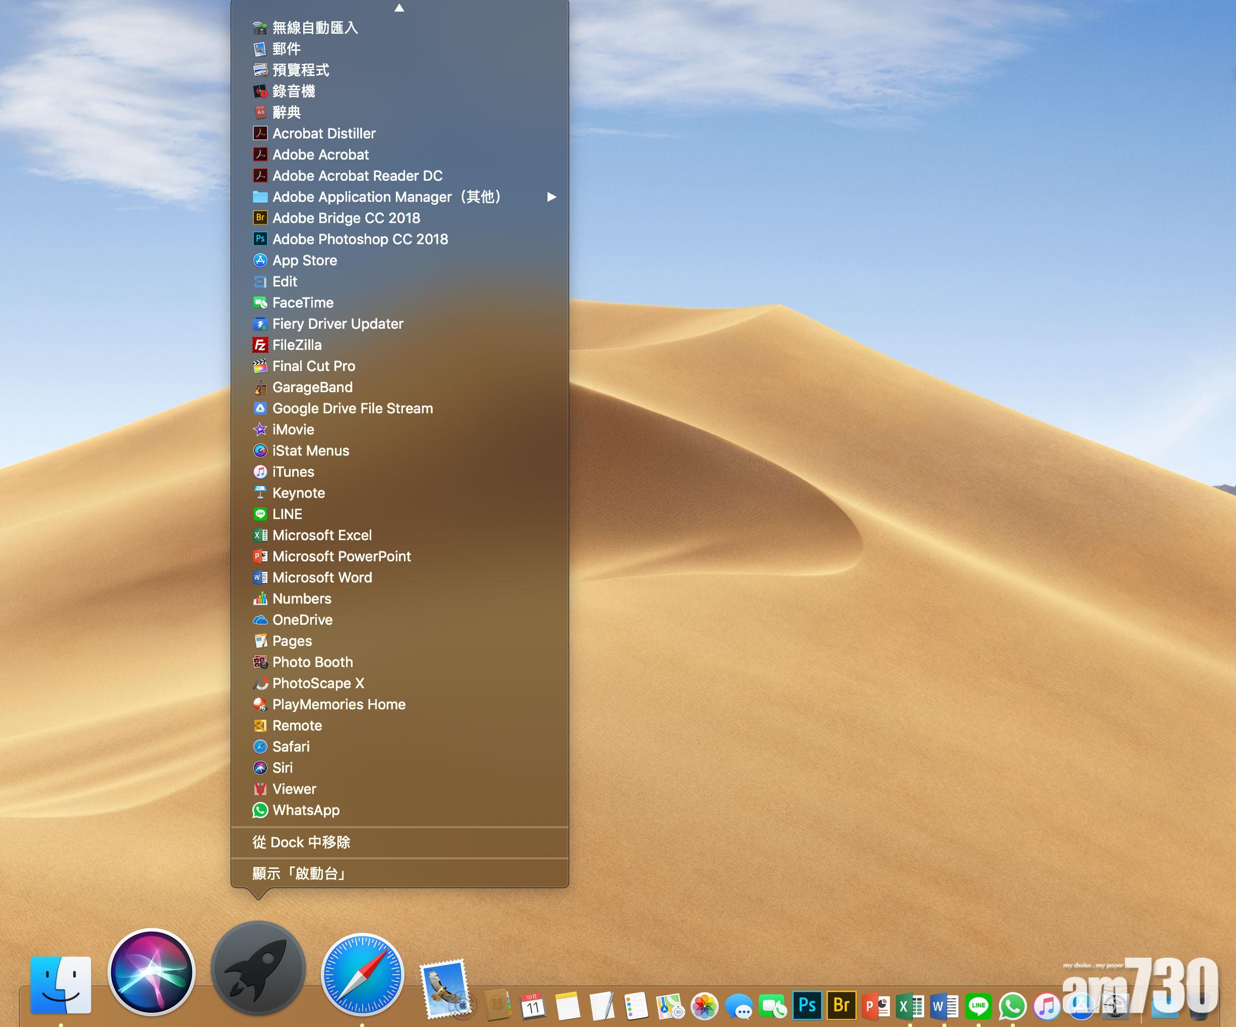Click 從 Dock 中移除 option
The height and width of the screenshot is (1027, 1236).
[x=301, y=842]
